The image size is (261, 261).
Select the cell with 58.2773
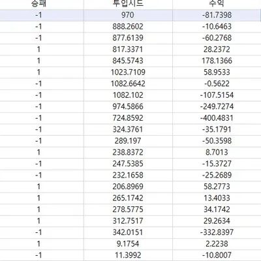pos(217,187)
